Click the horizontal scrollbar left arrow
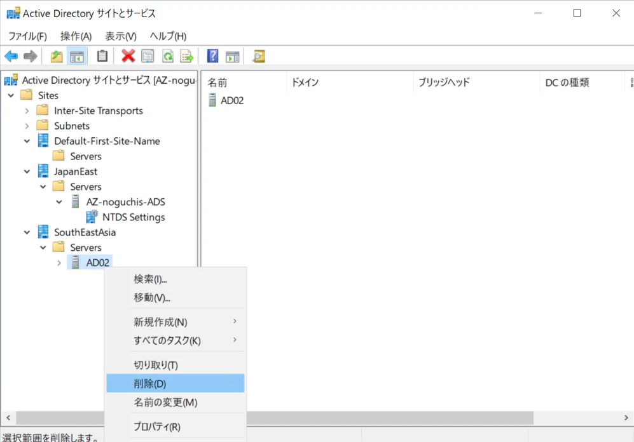The width and height of the screenshot is (634, 442). click(x=8, y=418)
